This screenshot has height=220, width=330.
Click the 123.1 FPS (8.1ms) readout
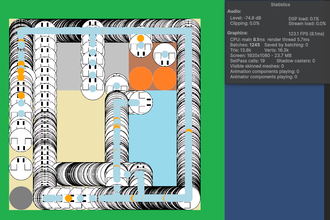[x=306, y=34]
